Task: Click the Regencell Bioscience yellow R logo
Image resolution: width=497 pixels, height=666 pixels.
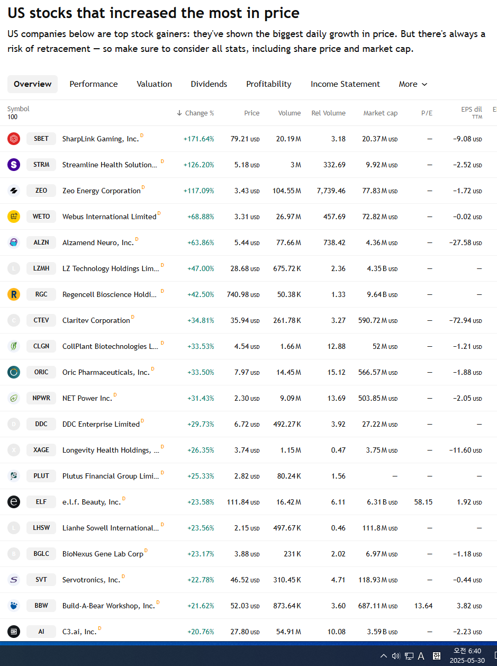Action: 14,294
